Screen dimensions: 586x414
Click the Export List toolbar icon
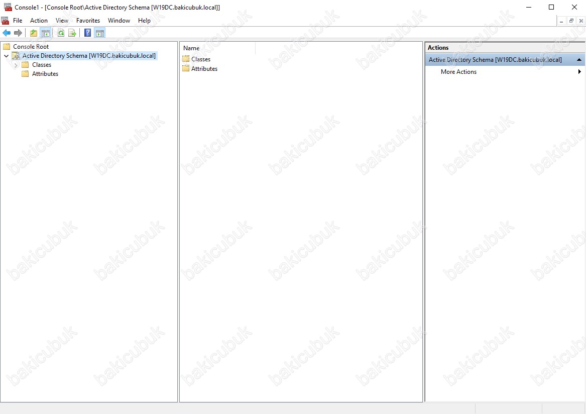tap(72, 33)
